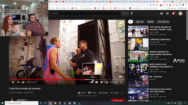Image resolution: width=188 pixels, height=105 pixels.
Task: Show hidden system tray icons chevron
Action: pos(166,103)
